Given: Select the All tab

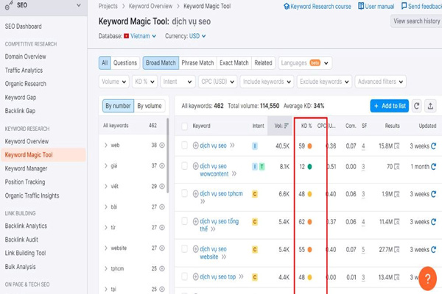Looking at the screenshot, I should 105,62.
